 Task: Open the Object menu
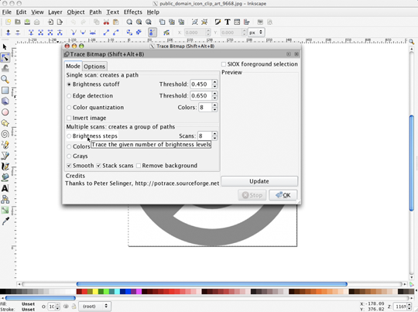pyautogui.click(x=76, y=12)
